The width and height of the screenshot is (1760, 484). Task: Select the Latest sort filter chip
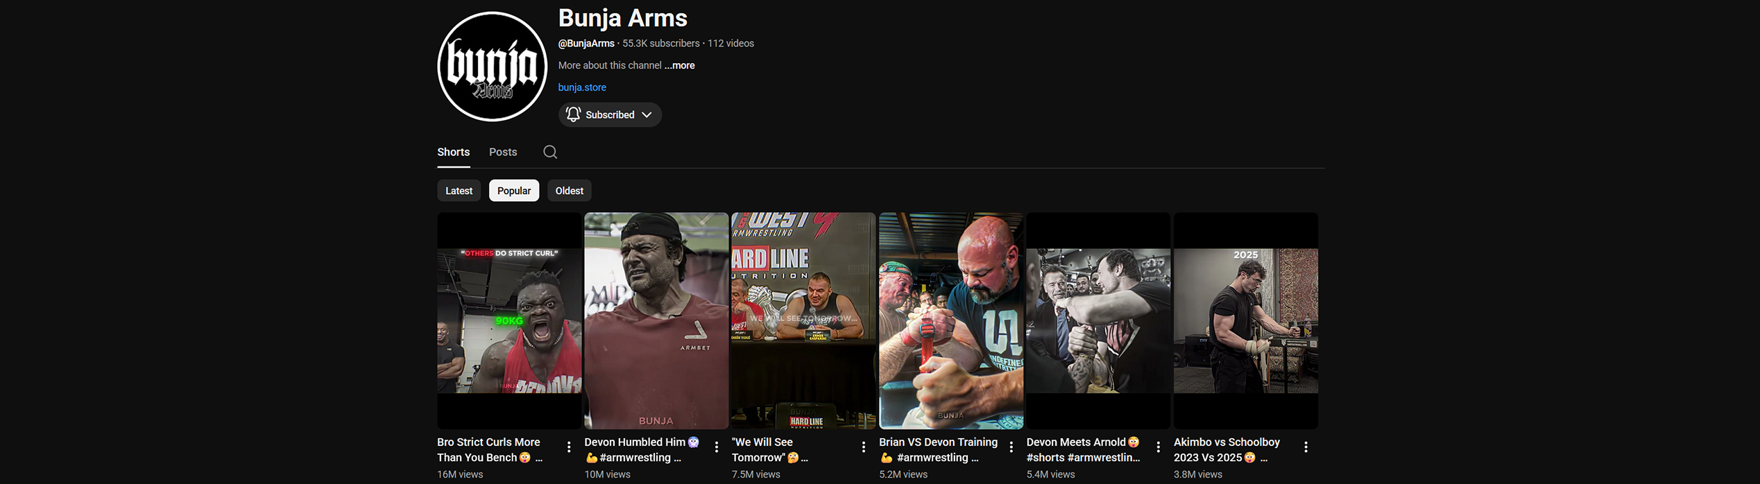coord(459,191)
